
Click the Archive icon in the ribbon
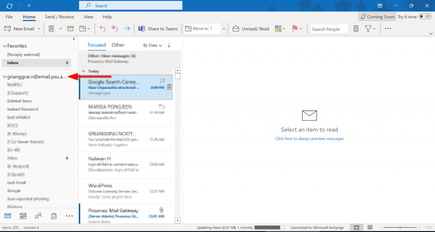pyautogui.click(x=71, y=28)
